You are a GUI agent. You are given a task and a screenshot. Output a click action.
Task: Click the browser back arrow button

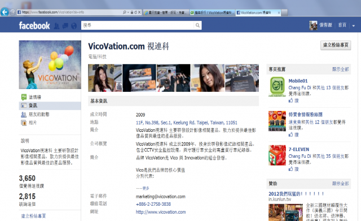(x=5, y=12)
